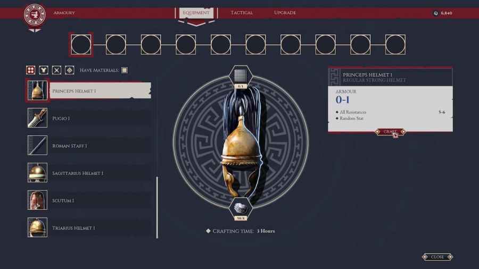Image resolution: width=479 pixels, height=269 pixels.
Task: Click the Crafting Time 3 Hours label
Action: [241, 231]
